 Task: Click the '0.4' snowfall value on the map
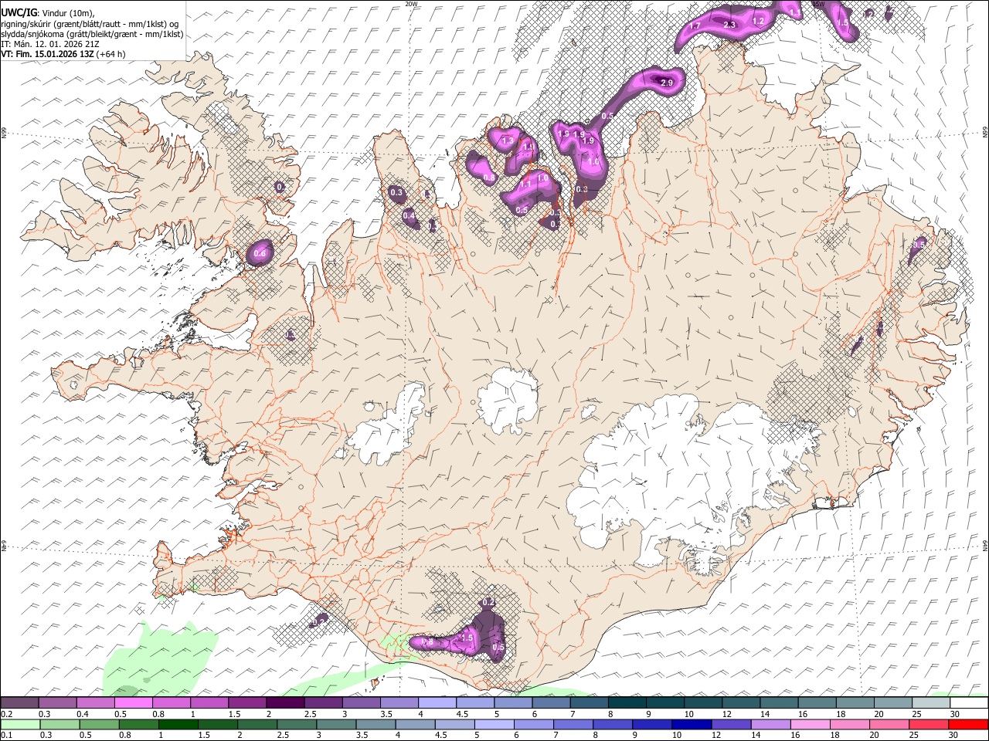pyautogui.click(x=409, y=215)
